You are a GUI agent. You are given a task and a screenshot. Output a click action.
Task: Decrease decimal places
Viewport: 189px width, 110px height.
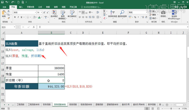click(146, 17)
